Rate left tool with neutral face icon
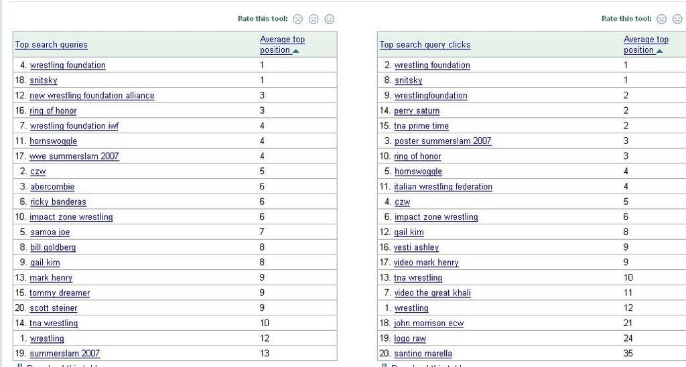 pos(314,19)
